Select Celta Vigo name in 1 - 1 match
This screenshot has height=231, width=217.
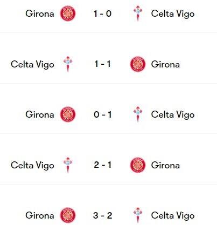pyautogui.click(x=32, y=65)
